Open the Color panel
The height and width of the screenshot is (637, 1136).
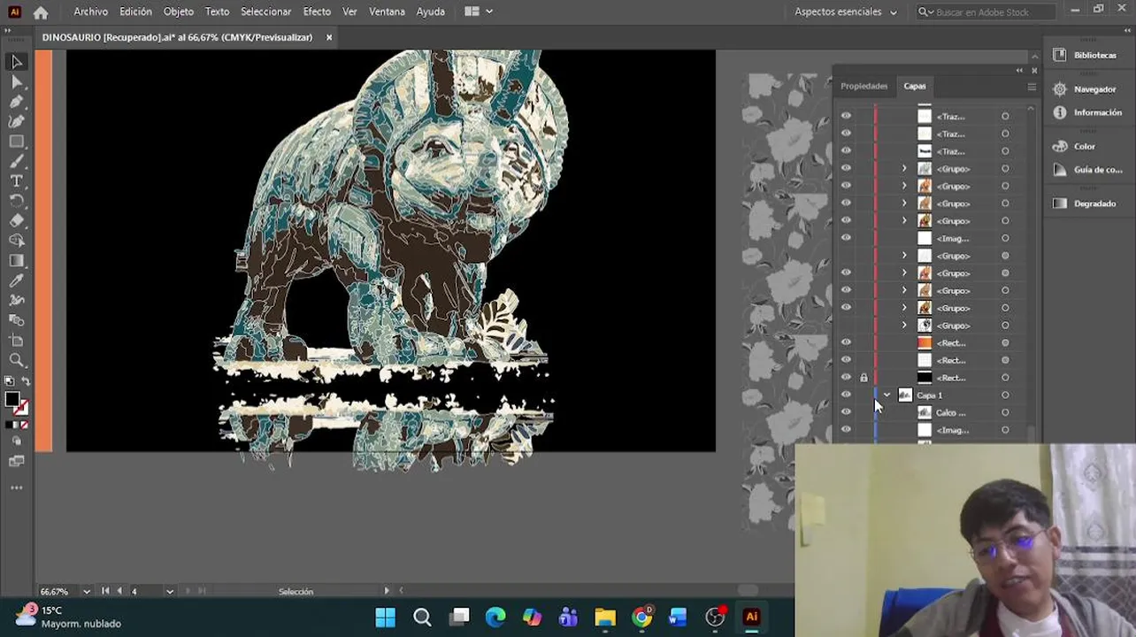pos(1075,146)
